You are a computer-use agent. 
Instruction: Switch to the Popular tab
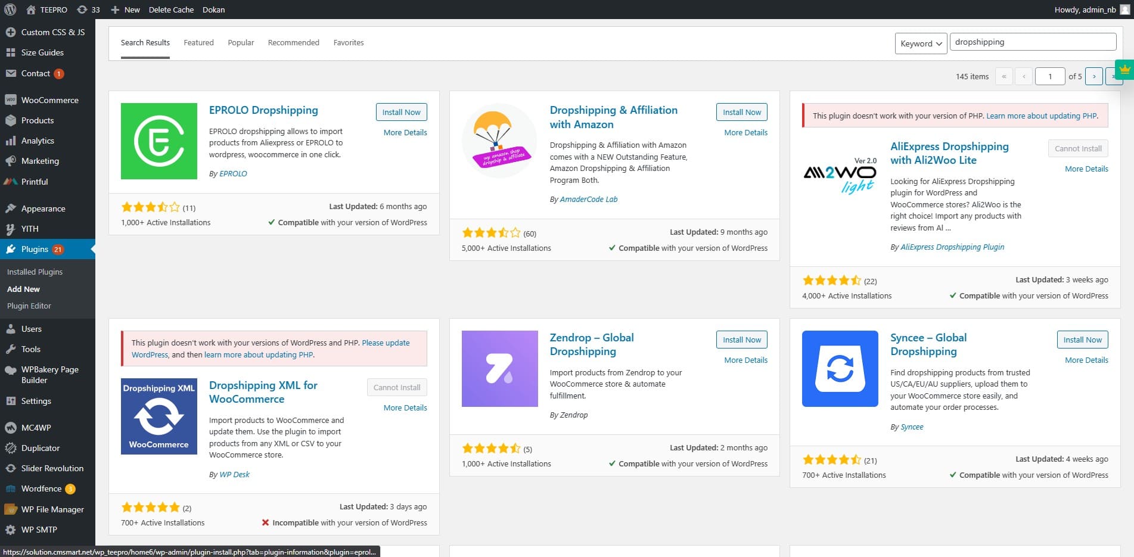click(241, 43)
